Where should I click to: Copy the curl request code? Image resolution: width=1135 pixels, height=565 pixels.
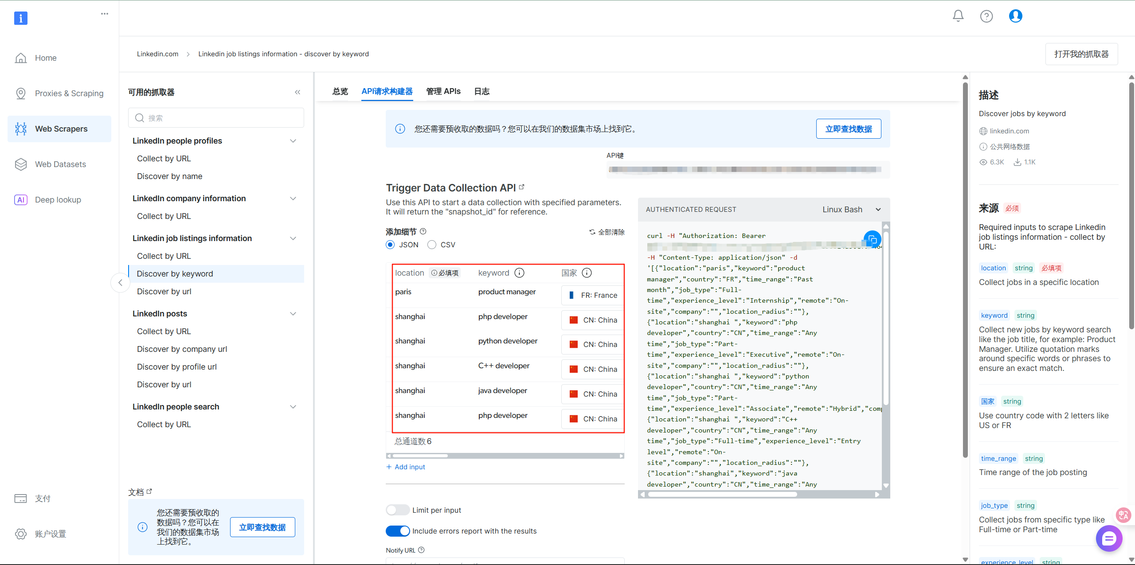tap(872, 240)
